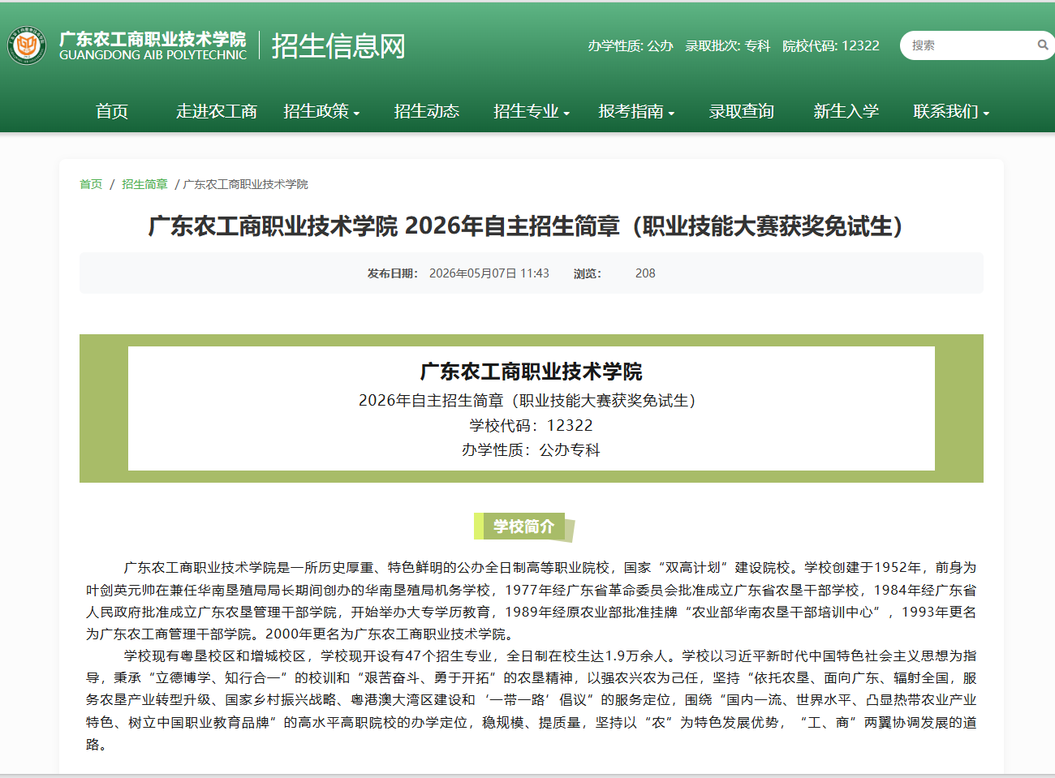Click the publish date 2026年05月07日 11:43
This screenshot has height=778, width=1055.
(x=489, y=273)
